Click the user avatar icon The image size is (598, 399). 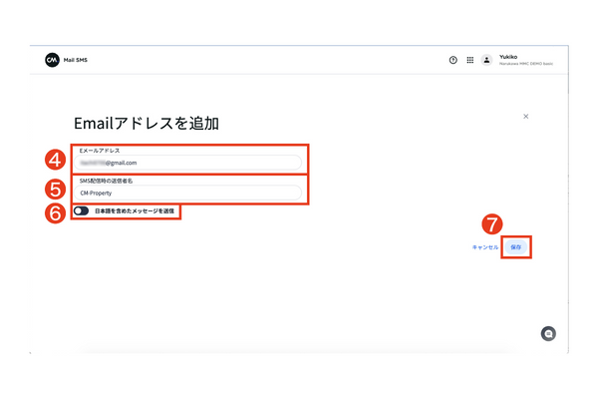point(487,60)
